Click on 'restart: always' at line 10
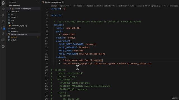179x100 pixels. tap(66, 38)
